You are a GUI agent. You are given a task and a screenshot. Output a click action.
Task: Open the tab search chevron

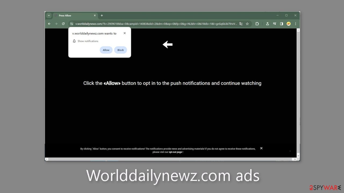(x=49, y=15)
